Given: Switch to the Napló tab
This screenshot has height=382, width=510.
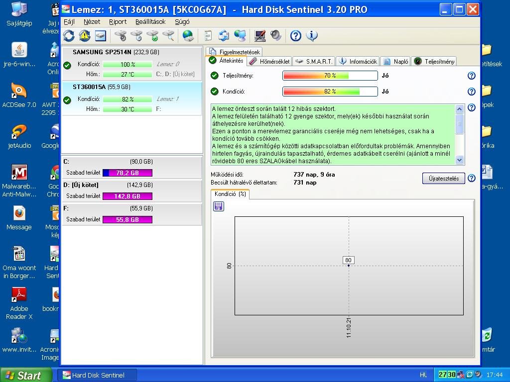Looking at the screenshot, I should tap(395, 61).
